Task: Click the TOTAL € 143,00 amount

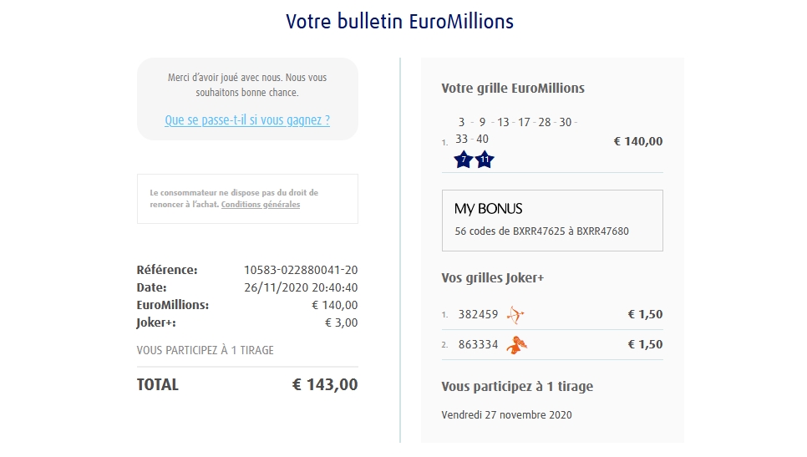Action: 325,385
